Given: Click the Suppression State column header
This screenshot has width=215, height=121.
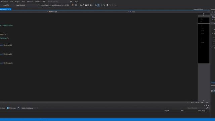Looking at the screenshot, I should click(204, 111).
